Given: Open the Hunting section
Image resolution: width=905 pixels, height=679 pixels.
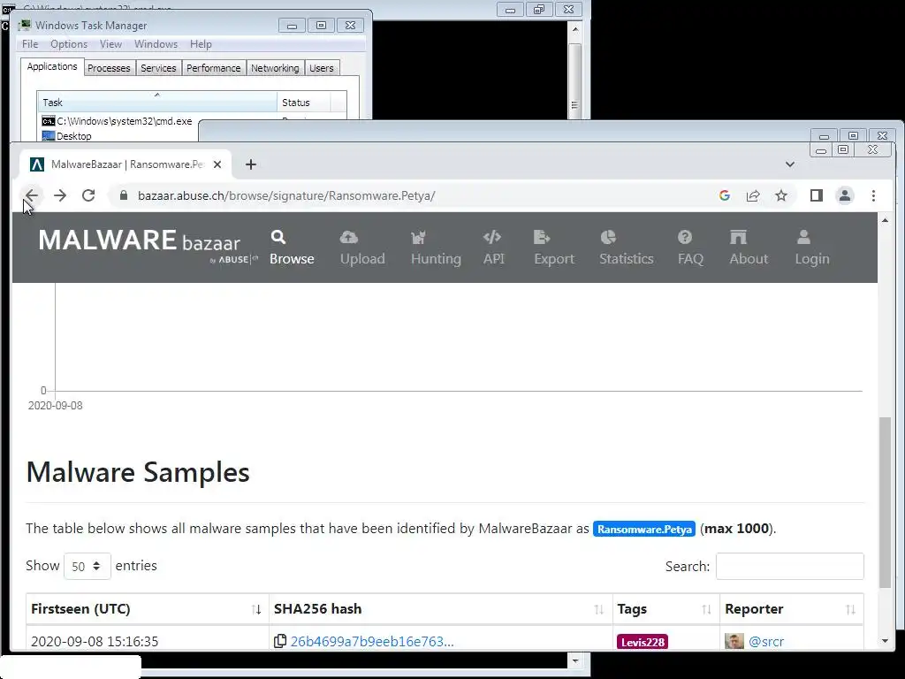Looking at the screenshot, I should coord(436,248).
